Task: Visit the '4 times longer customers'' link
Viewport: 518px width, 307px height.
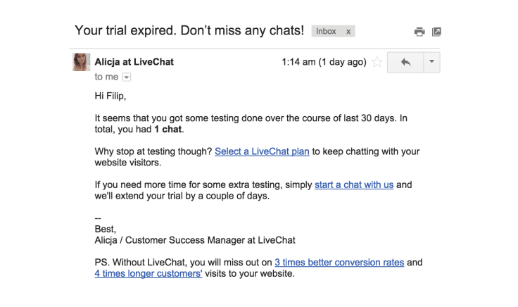Action: (x=149, y=274)
